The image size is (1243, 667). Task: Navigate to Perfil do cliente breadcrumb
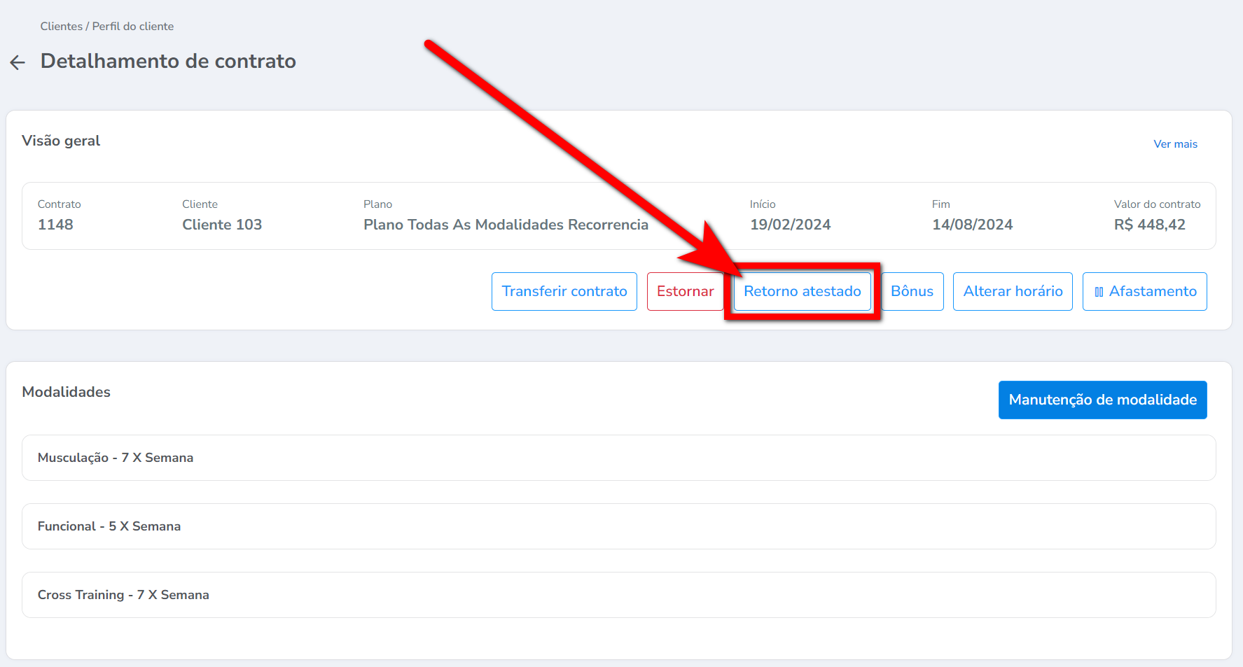click(133, 26)
